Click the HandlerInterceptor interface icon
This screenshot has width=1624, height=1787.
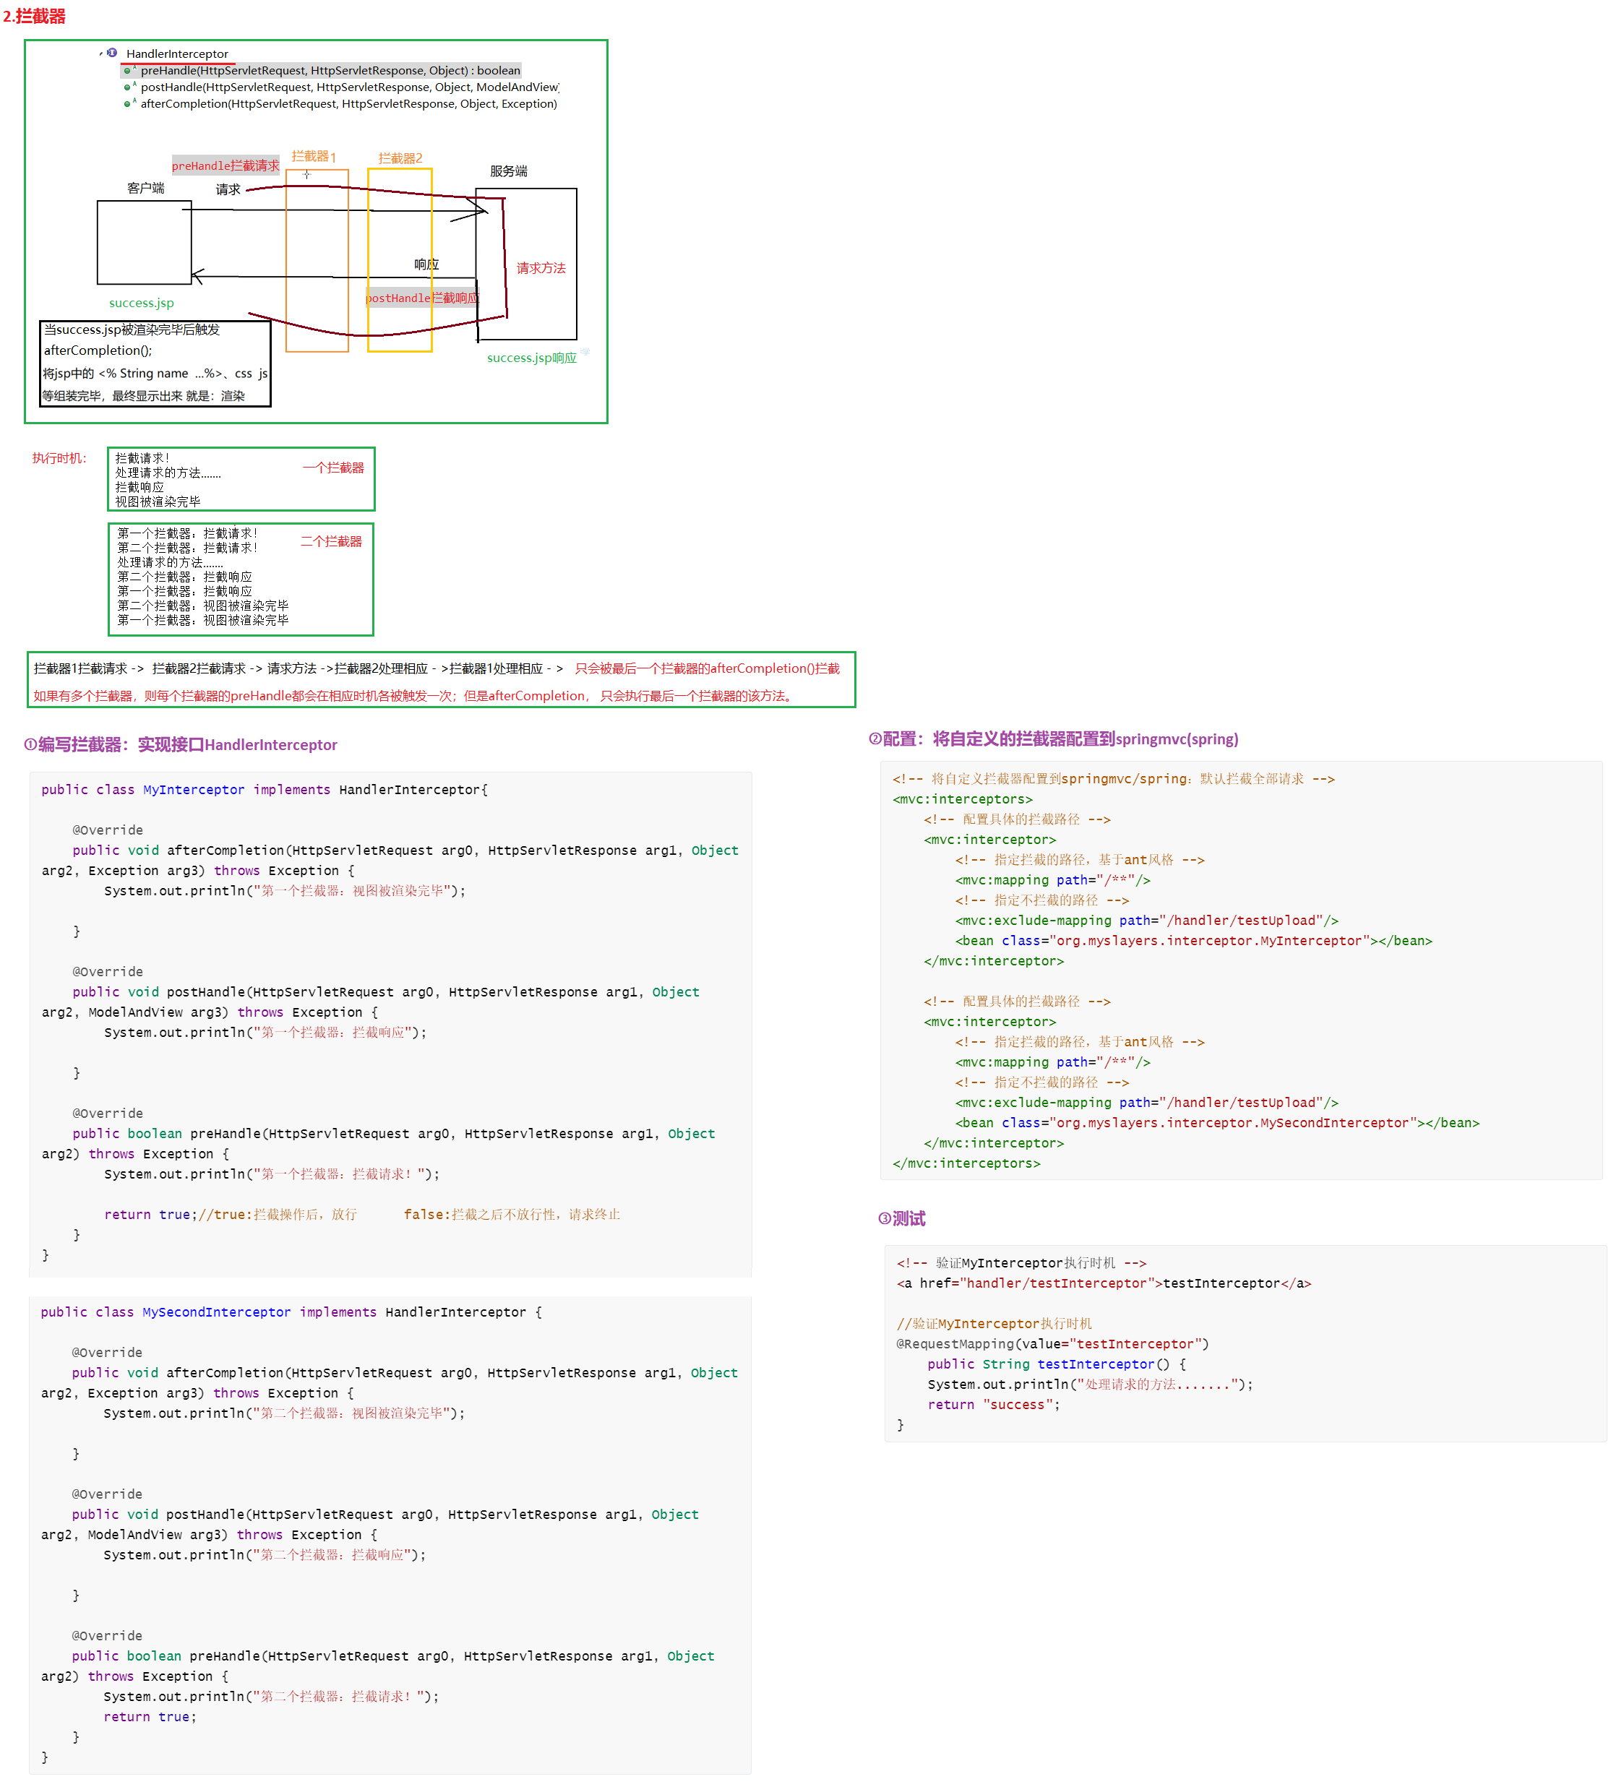(112, 53)
